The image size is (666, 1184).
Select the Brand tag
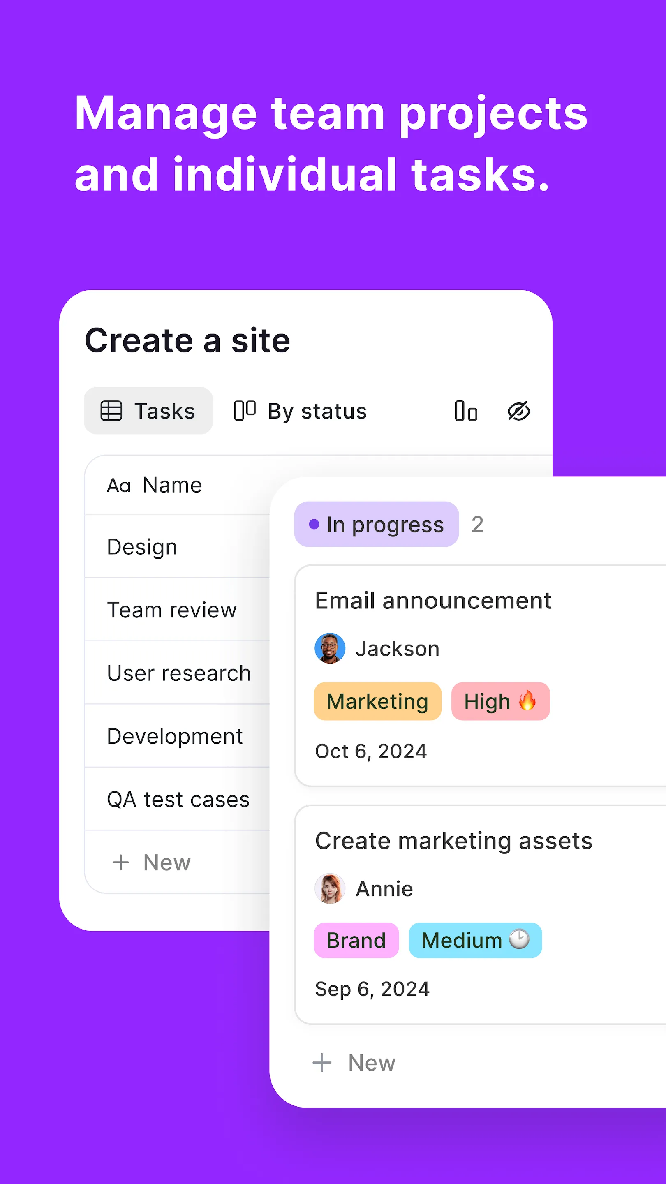356,940
